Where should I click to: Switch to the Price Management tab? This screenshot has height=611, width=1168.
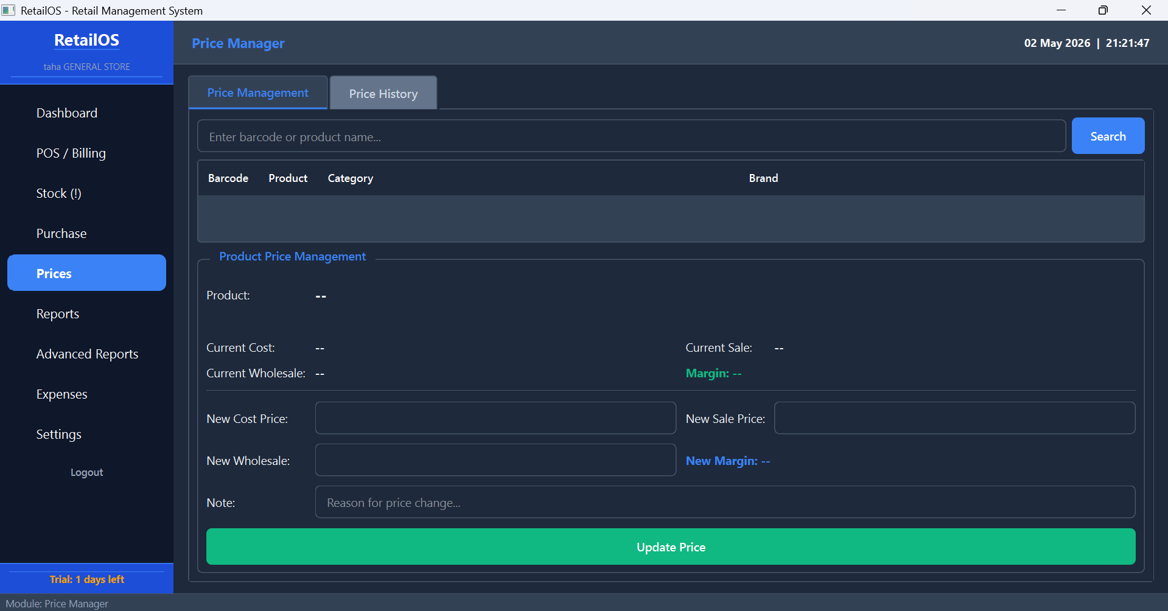258,93
